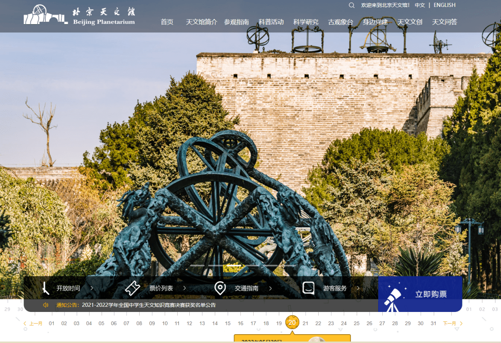Select date 16 on the calendar strip
The height and width of the screenshot is (343, 501).
coord(241,323)
